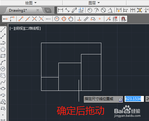
Task: Select the Jogged radius dimension tool
Action: click(97, 10)
